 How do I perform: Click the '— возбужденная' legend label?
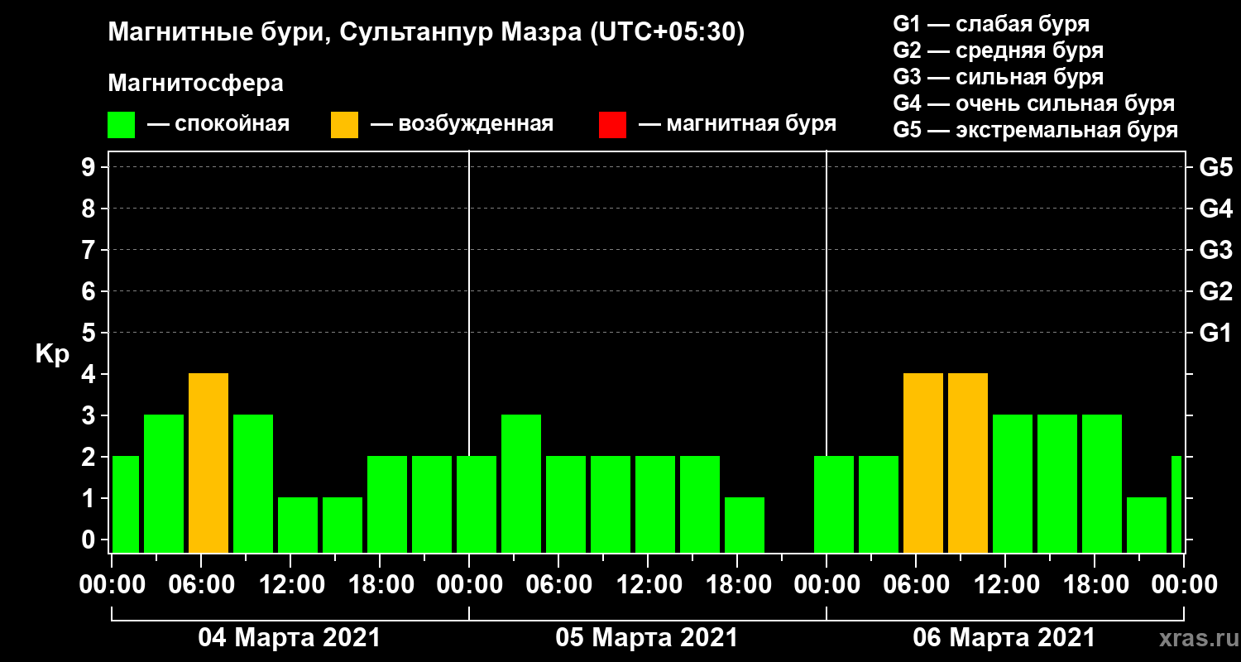(x=462, y=125)
